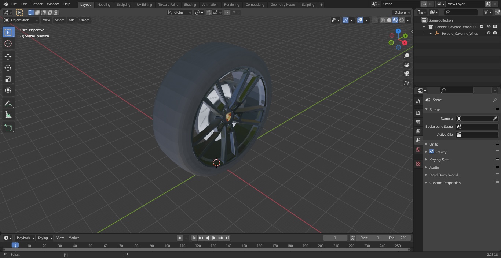Pin the Scene properties panel
Image resolution: width=501 pixels, height=258 pixels.
495,100
